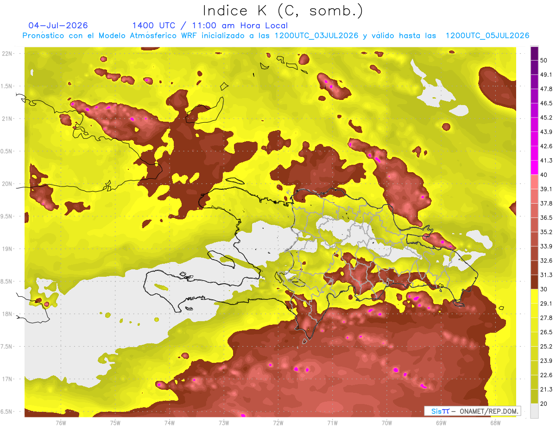
Task: Click the legend value '50'
Action: [x=543, y=61]
